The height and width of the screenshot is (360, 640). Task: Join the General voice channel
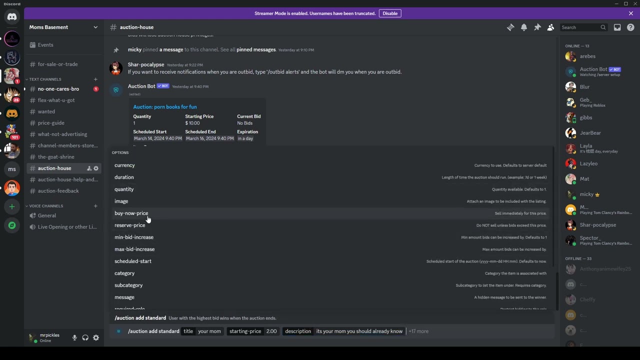(63, 215)
